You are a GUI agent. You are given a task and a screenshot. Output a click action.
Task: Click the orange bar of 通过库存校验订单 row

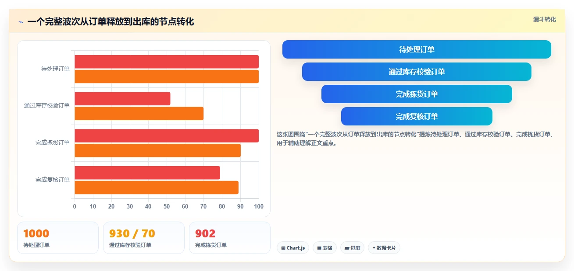pyautogui.click(x=139, y=114)
